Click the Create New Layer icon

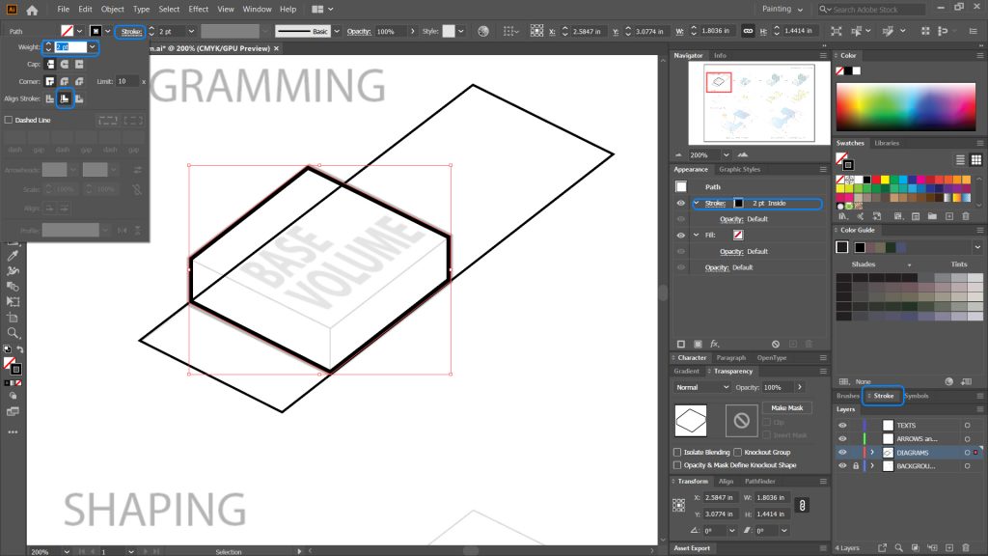[949, 547]
